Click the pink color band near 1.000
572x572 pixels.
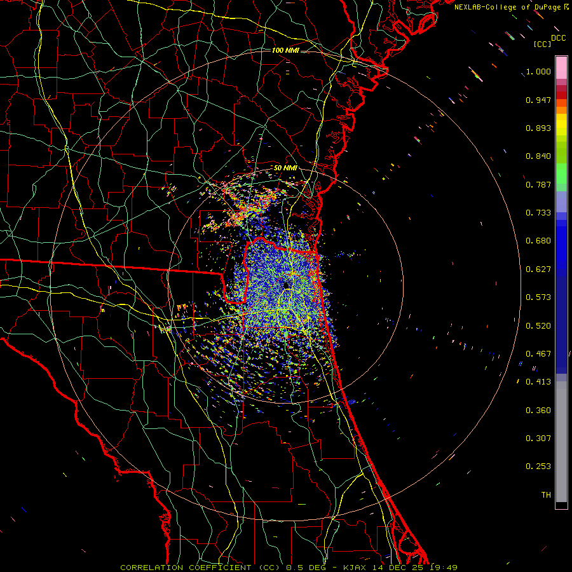561,68
